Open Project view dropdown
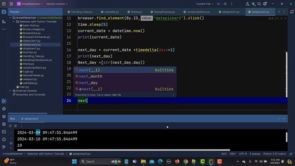 (x=17, y=12)
